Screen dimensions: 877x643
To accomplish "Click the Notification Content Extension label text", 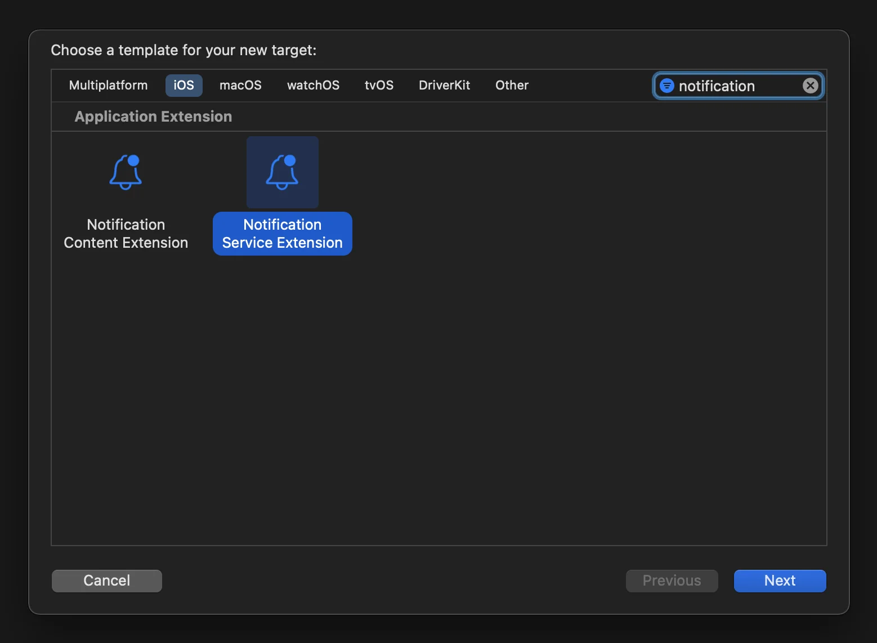I will tap(126, 234).
